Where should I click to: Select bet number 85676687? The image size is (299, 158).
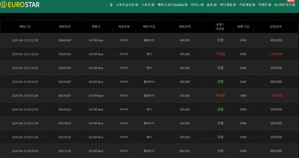(x=65, y=82)
